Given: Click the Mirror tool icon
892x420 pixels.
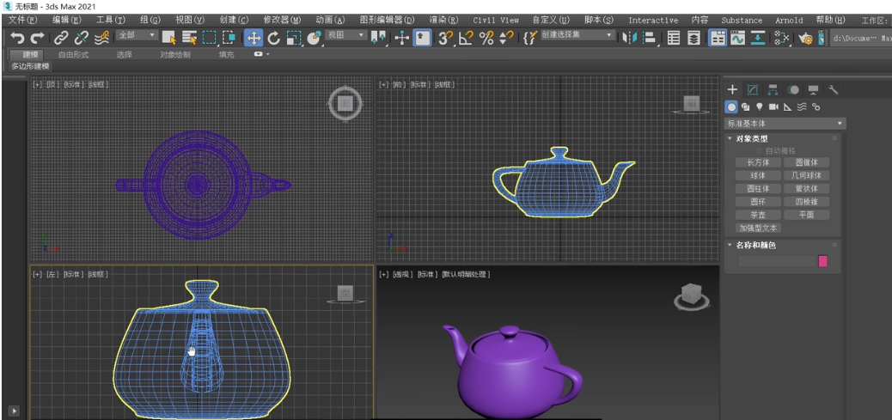Looking at the screenshot, I should 630,38.
